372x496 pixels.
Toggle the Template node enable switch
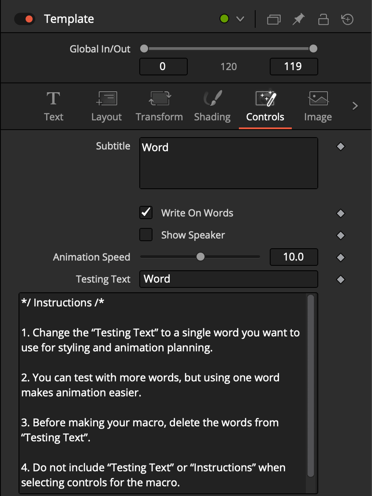pos(24,19)
